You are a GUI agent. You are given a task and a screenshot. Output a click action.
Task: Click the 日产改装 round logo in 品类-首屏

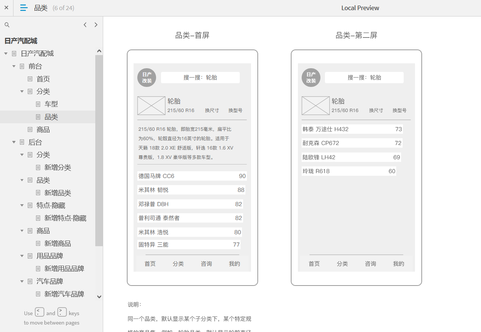(147, 78)
